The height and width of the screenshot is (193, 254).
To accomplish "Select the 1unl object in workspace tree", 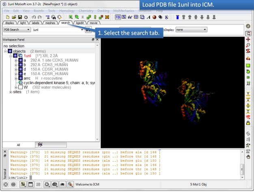I will coord(27,56).
